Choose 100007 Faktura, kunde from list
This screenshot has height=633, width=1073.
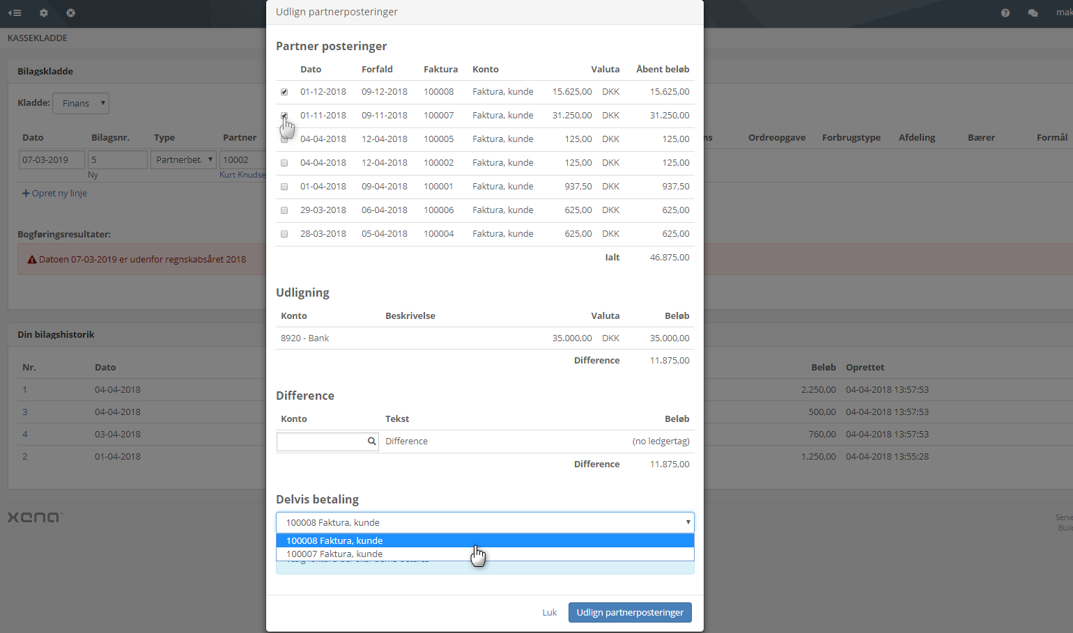pyautogui.click(x=334, y=554)
